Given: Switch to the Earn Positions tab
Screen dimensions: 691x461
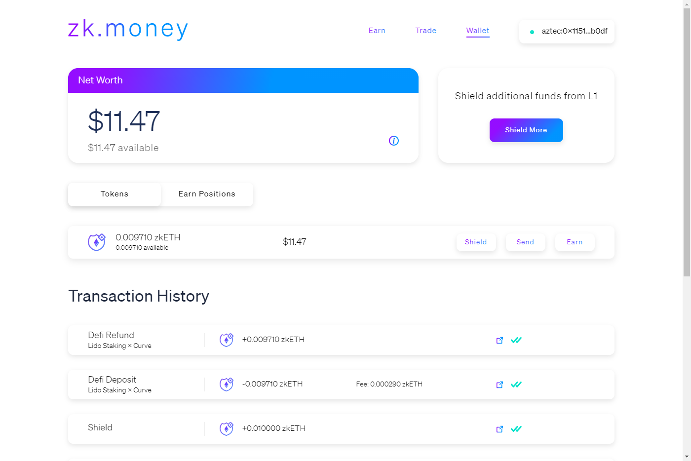Looking at the screenshot, I should click(x=207, y=194).
